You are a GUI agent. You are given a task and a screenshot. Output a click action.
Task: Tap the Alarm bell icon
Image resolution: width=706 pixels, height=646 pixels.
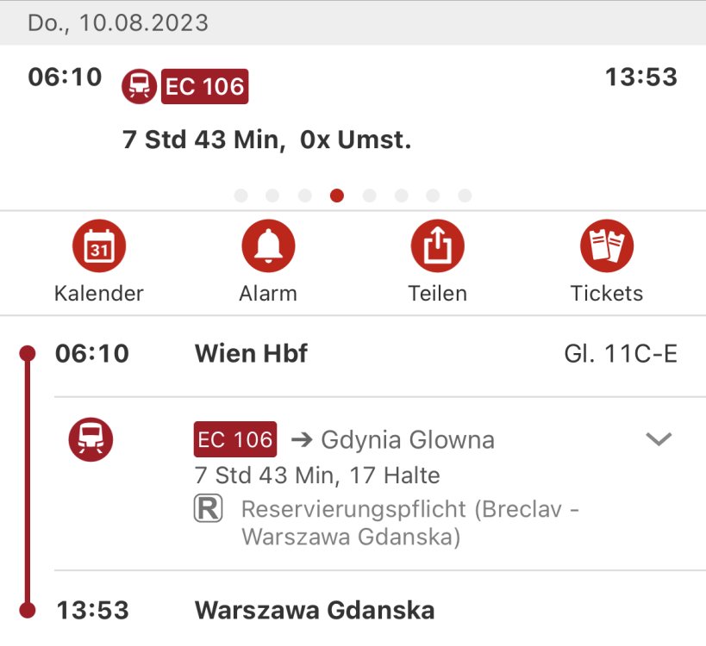pos(268,246)
